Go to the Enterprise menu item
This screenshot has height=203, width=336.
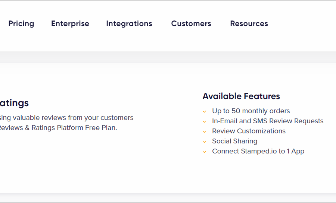click(x=70, y=23)
